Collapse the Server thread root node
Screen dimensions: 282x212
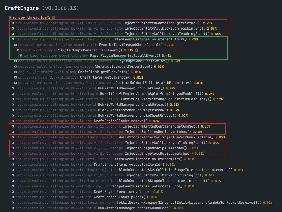point(10,18)
